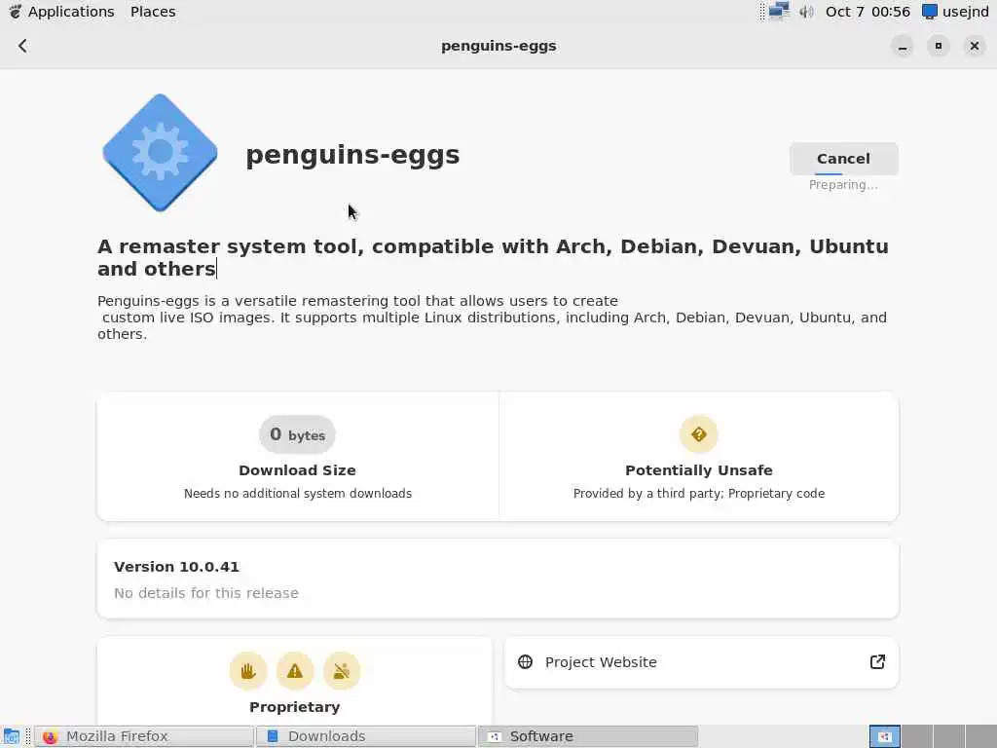Click the show desktop icon in the taskbar
This screenshot has width=997, height=748.
(x=12, y=736)
